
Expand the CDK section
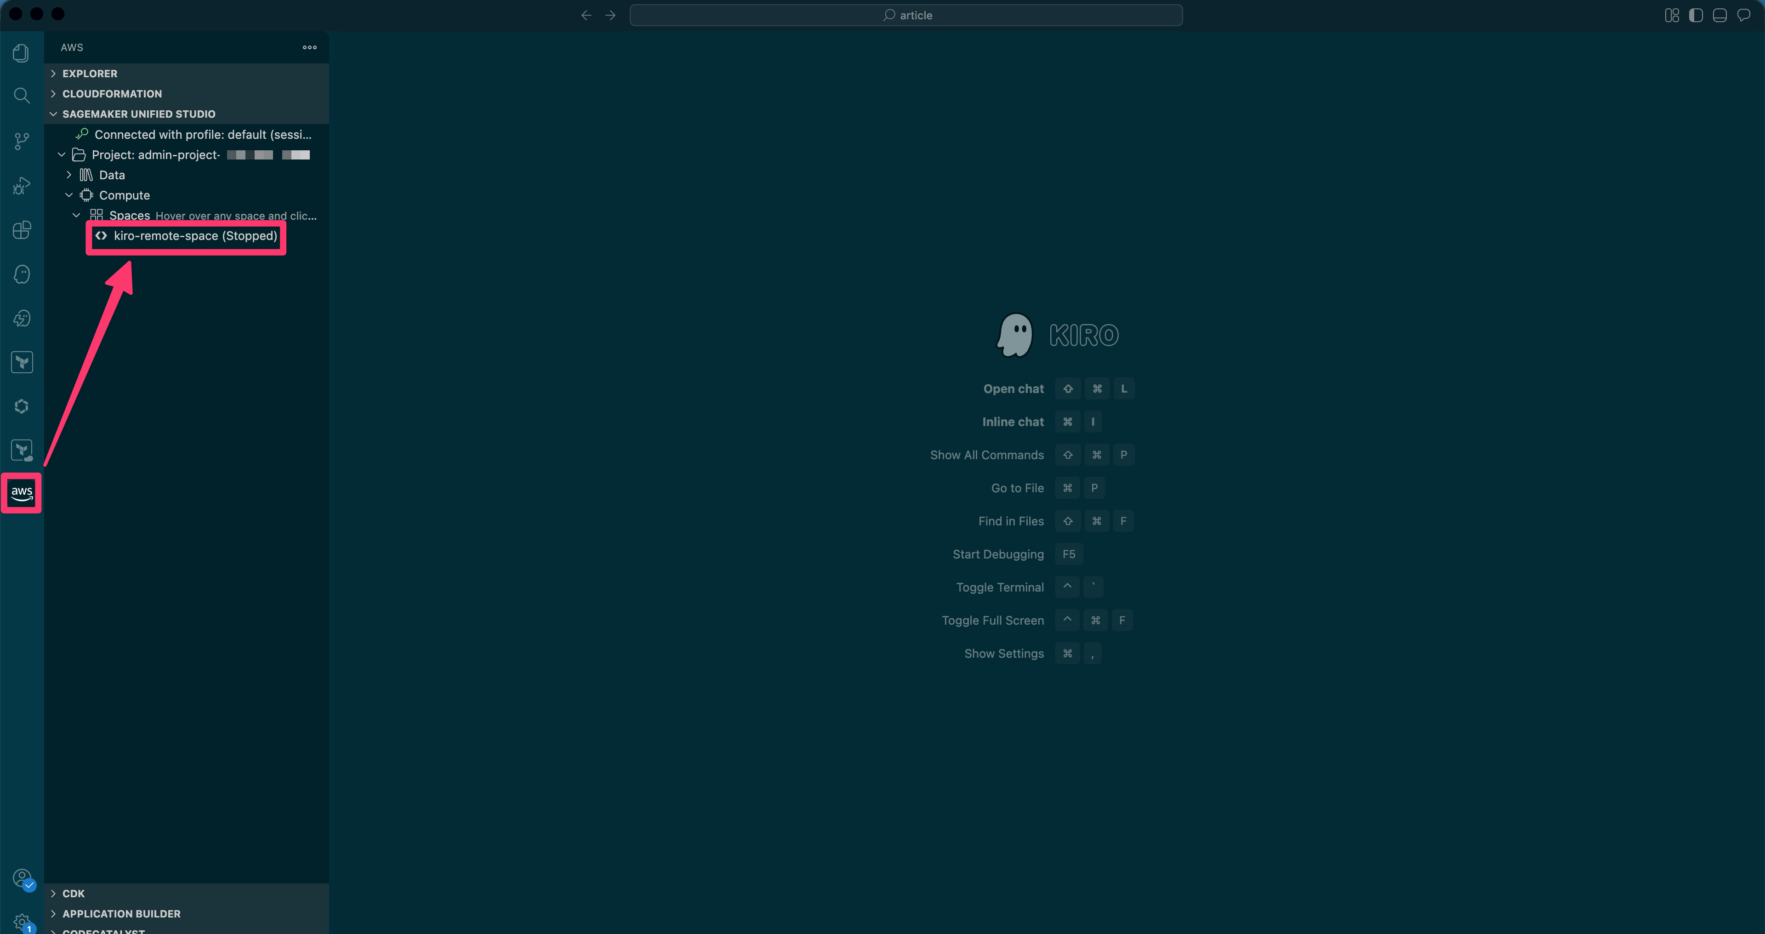coord(186,894)
